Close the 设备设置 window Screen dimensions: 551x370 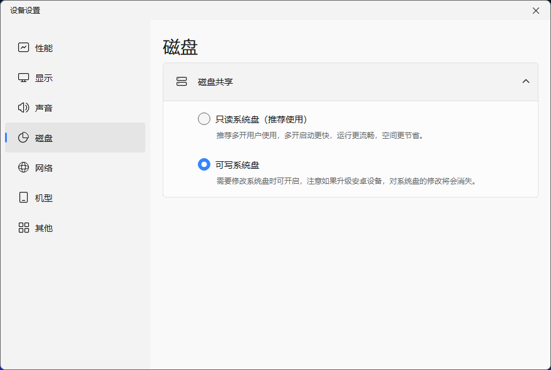click(535, 11)
